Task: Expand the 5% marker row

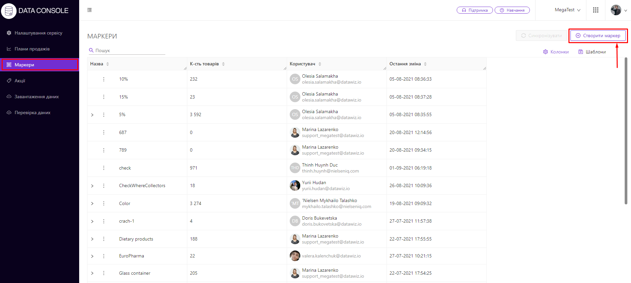Action: coord(92,115)
